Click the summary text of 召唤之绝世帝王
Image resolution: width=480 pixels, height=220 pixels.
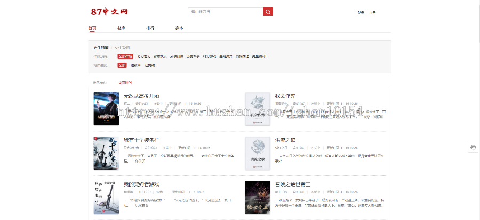click(330, 202)
